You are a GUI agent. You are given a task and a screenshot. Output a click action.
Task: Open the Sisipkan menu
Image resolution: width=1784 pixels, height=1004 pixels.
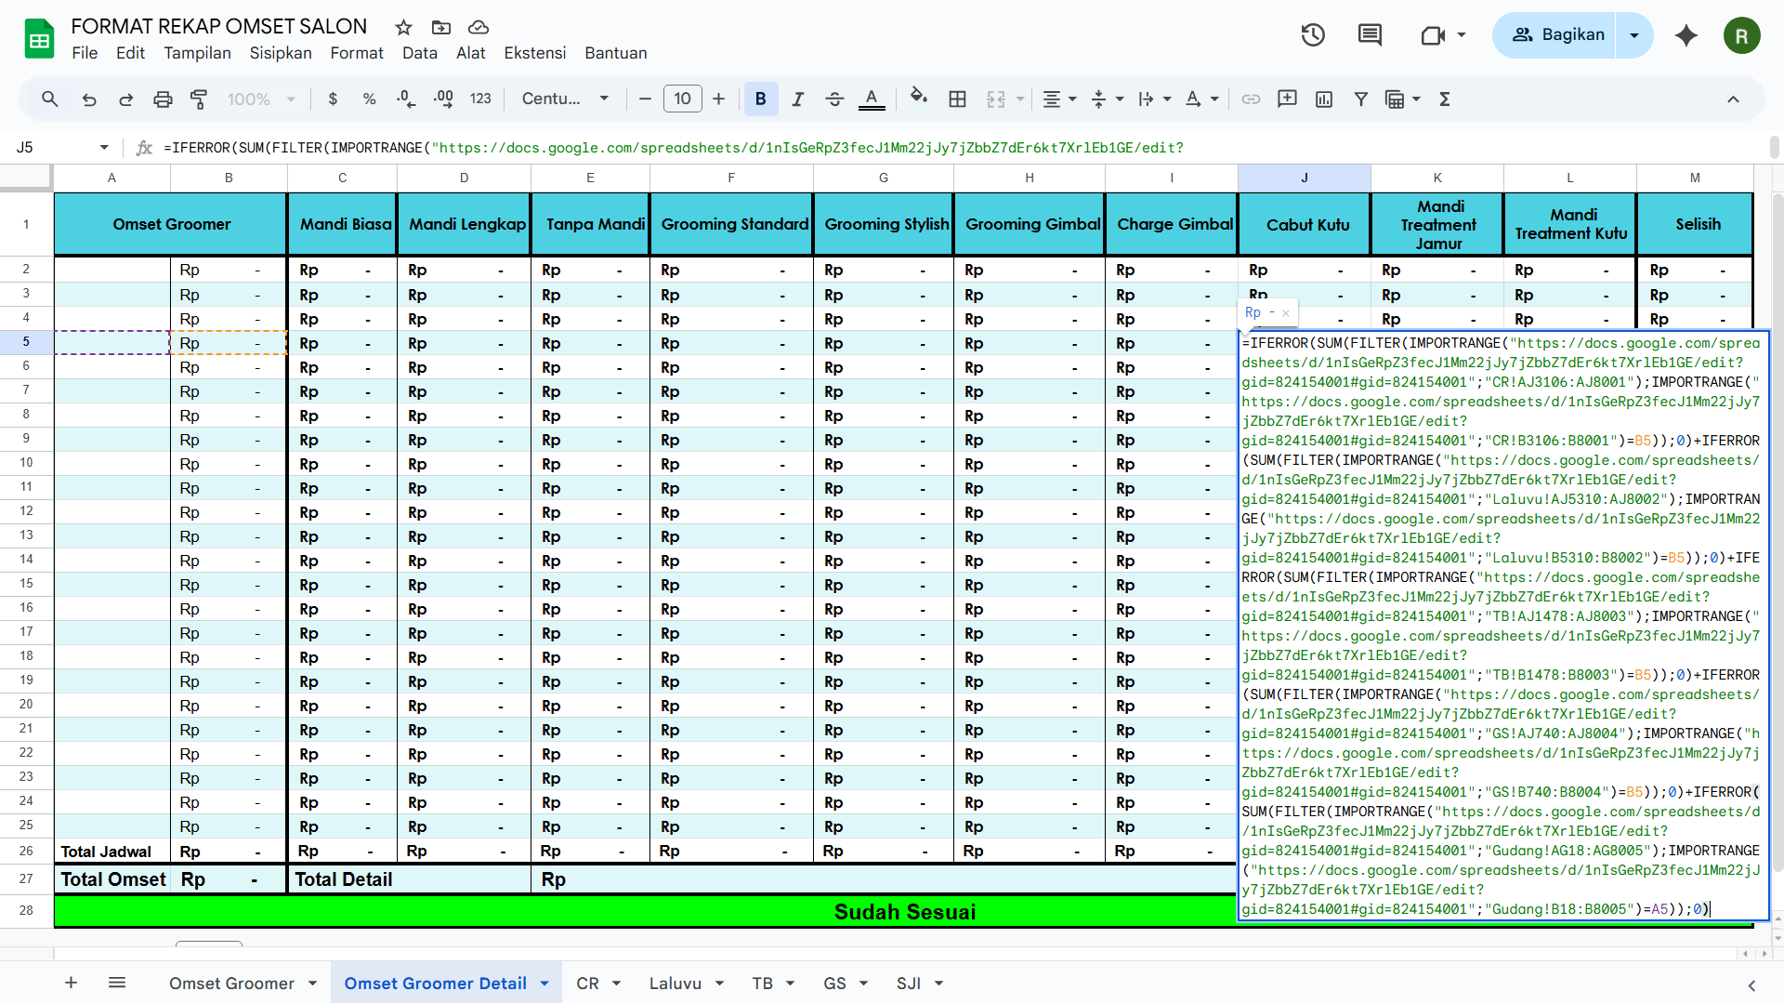[280, 53]
